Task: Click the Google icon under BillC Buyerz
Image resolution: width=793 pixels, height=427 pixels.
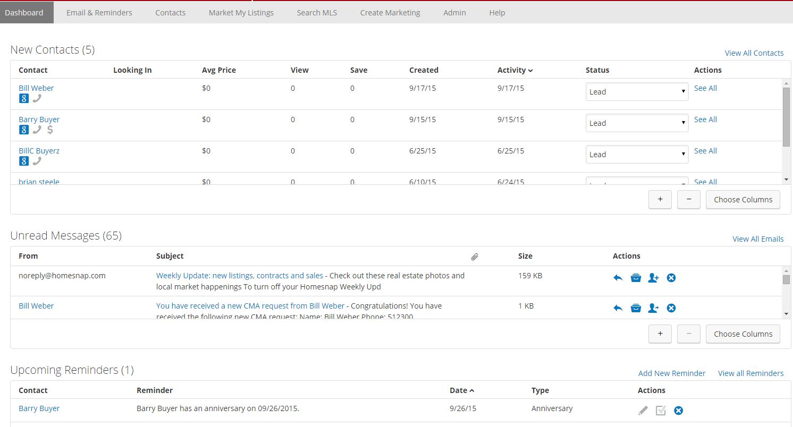Action: (24, 161)
